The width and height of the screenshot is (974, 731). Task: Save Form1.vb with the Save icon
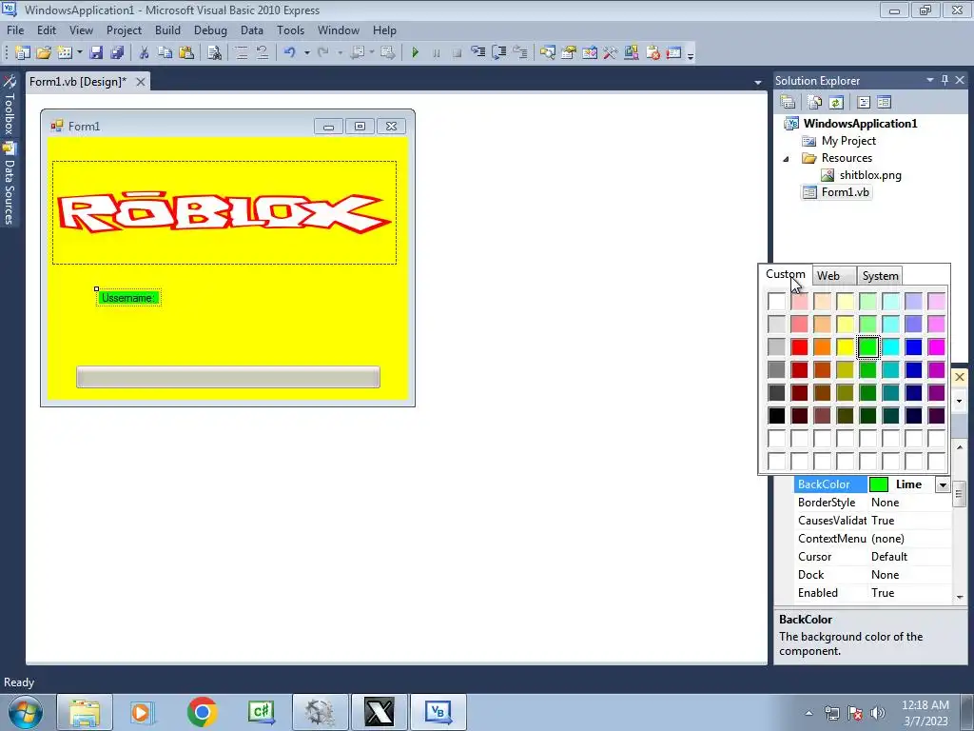[96, 53]
